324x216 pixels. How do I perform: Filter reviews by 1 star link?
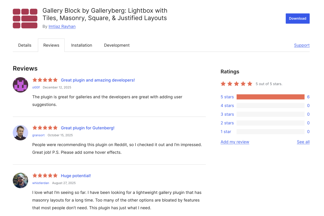click(226, 132)
